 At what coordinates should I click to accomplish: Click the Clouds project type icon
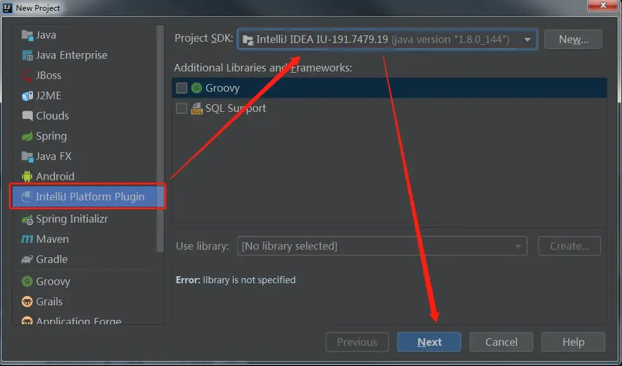tap(27, 116)
